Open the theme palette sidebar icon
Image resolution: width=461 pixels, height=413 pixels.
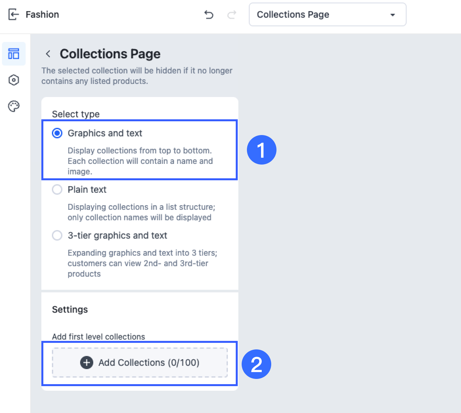point(14,106)
